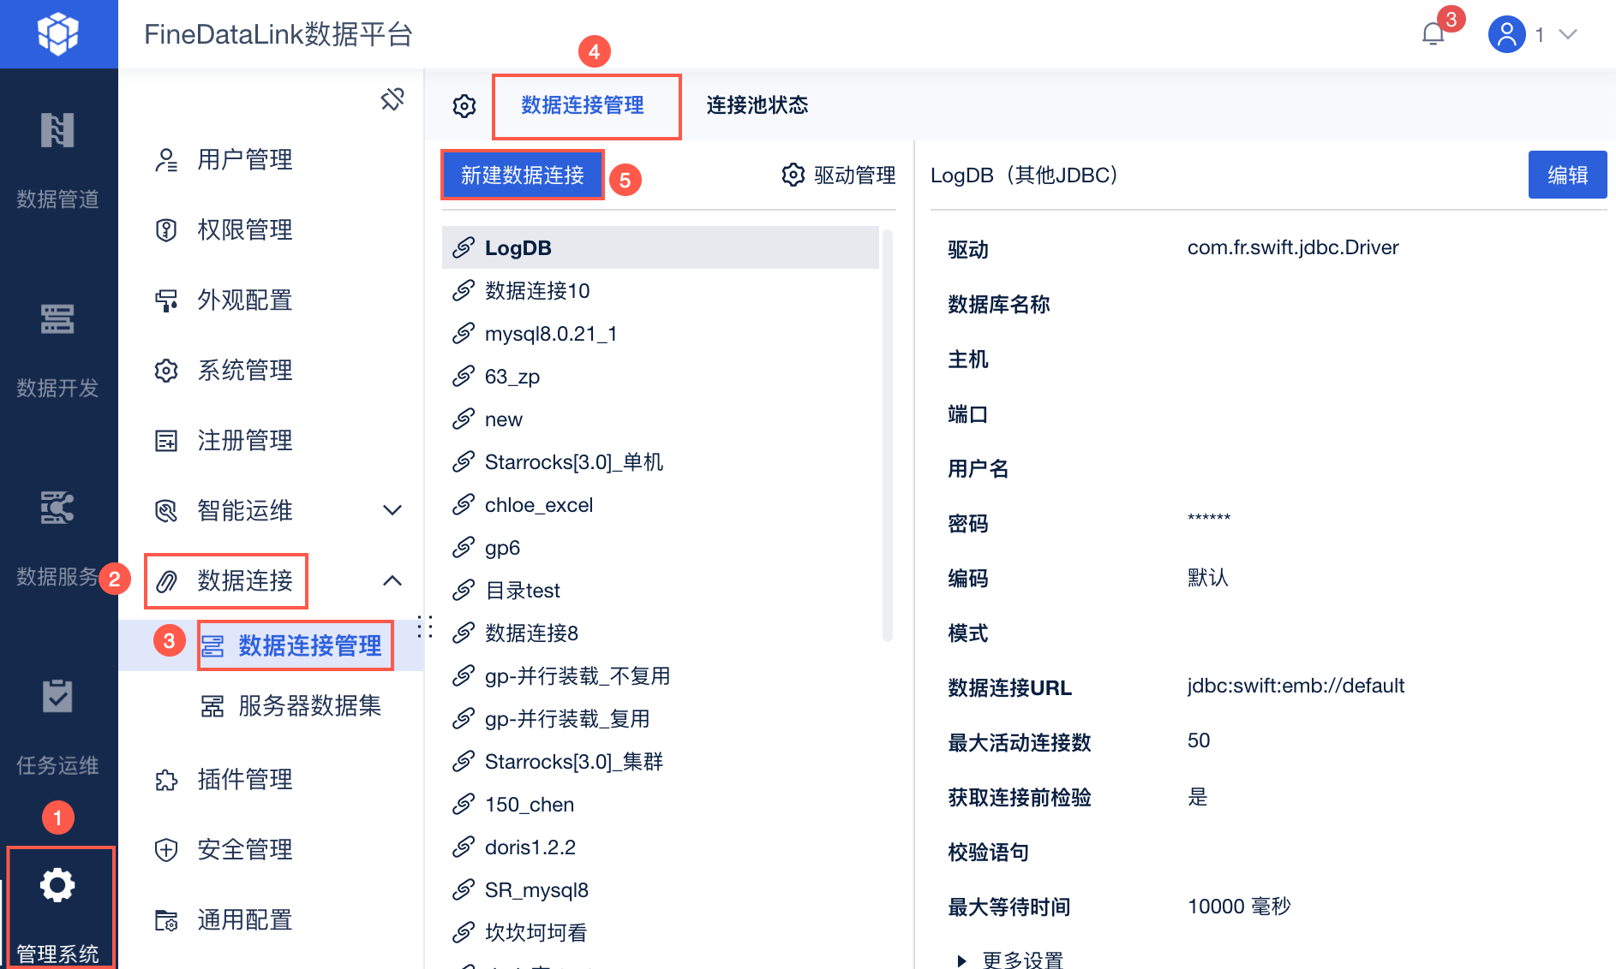Open the 数据管道 sidebar section
This screenshot has height=969, width=1616.
(x=57, y=161)
